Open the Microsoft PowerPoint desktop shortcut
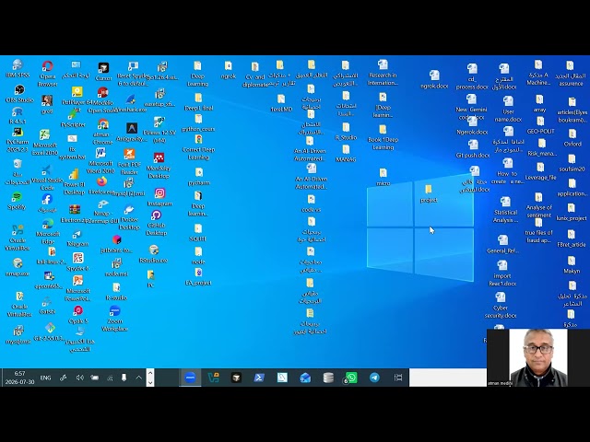Image resolution: width=590 pixels, height=442 pixels. point(77,288)
